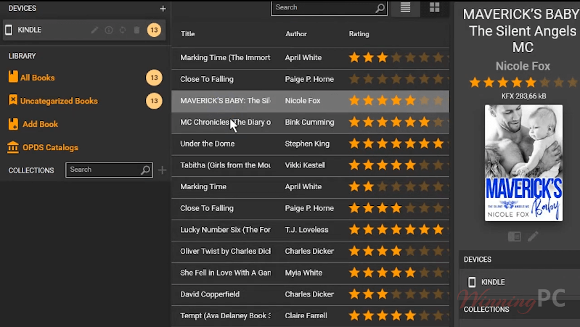Select She Fell in Love With A Gan row
The height and width of the screenshot is (327, 580).
311,273
